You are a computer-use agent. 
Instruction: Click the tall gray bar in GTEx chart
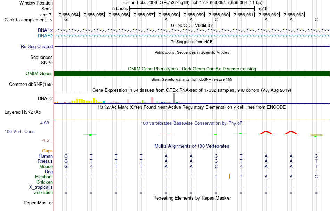[174, 98]
